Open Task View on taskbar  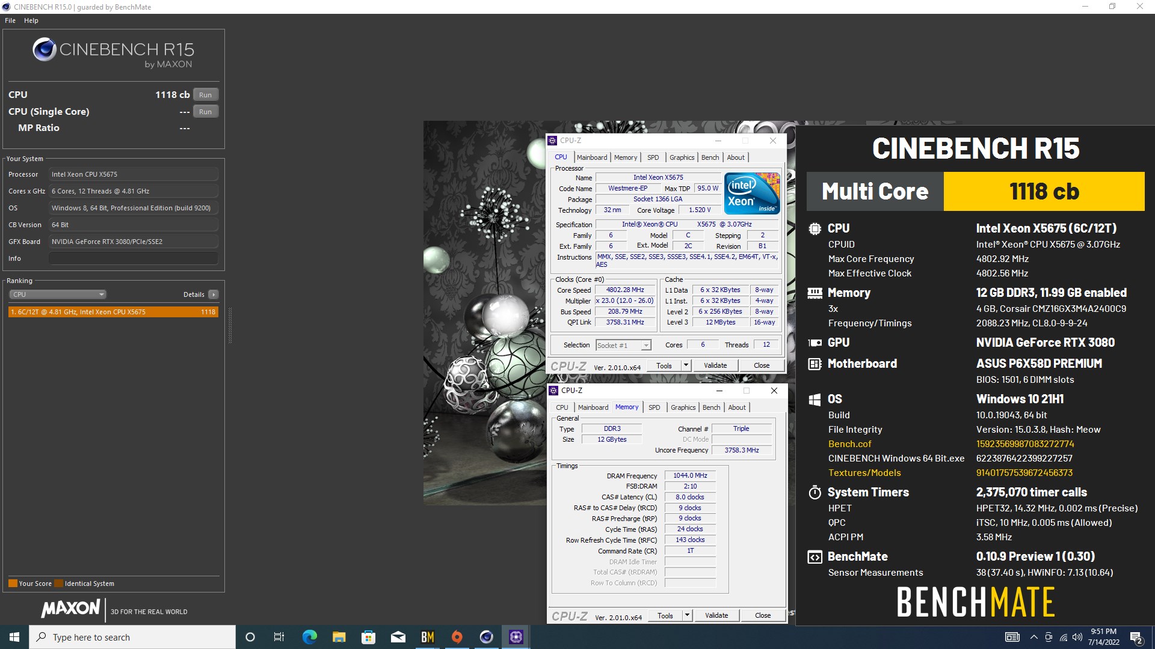point(279,637)
